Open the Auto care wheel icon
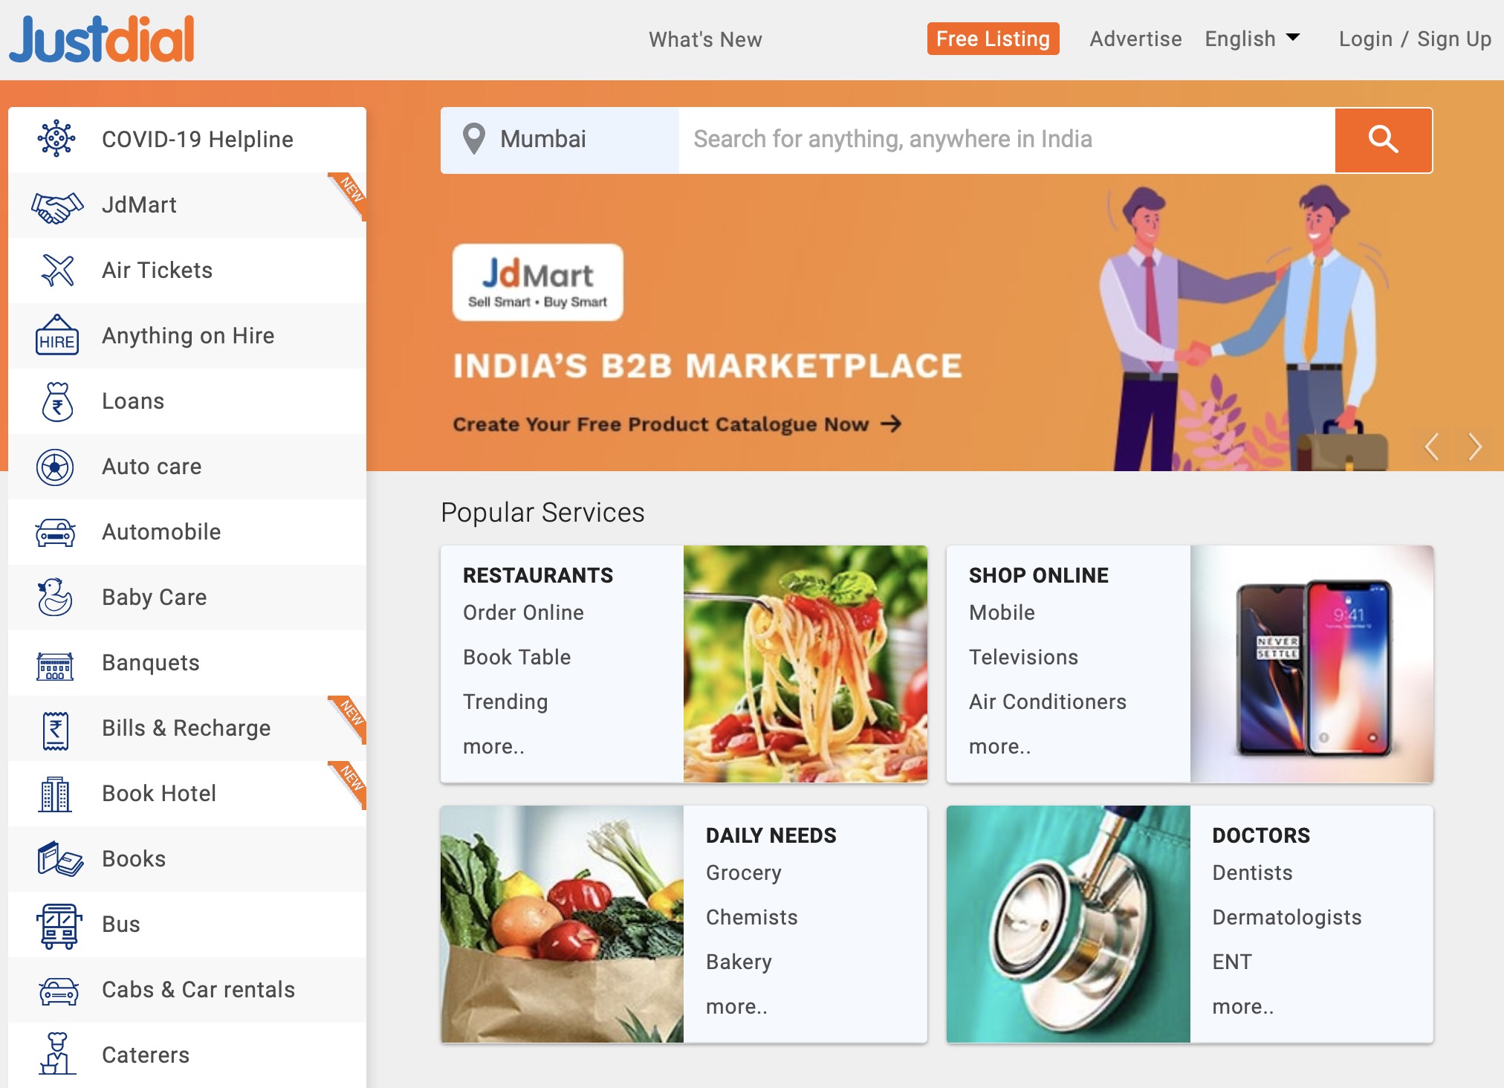The height and width of the screenshot is (1088, 1504). (55, 467)
